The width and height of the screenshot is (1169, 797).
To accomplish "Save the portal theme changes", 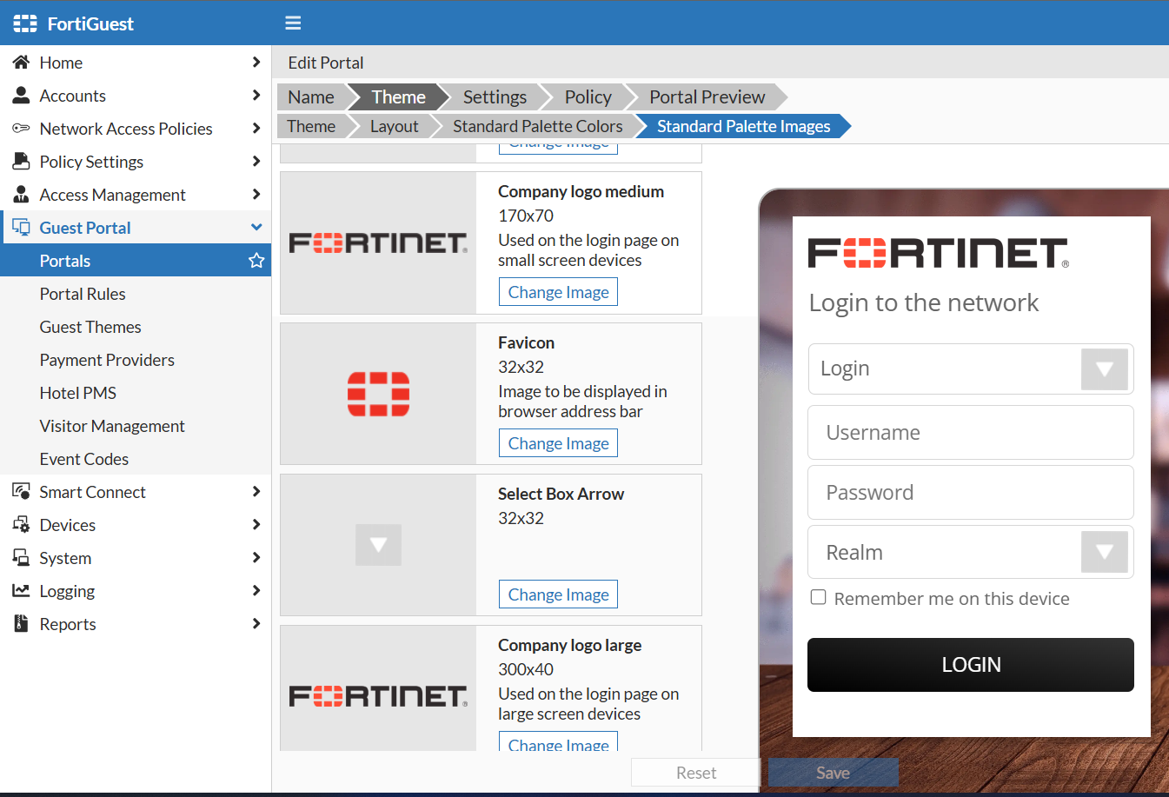I will pos(832,772).
